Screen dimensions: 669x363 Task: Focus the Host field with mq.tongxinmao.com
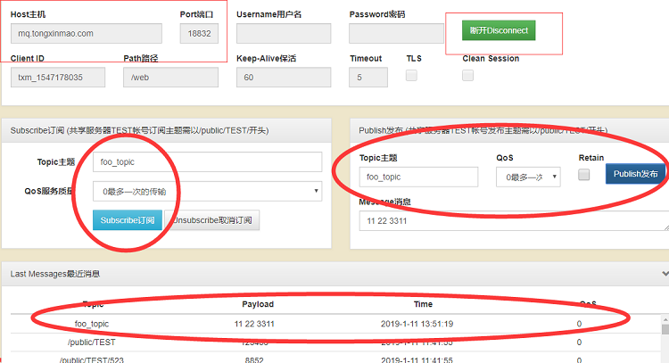[87, 33]
